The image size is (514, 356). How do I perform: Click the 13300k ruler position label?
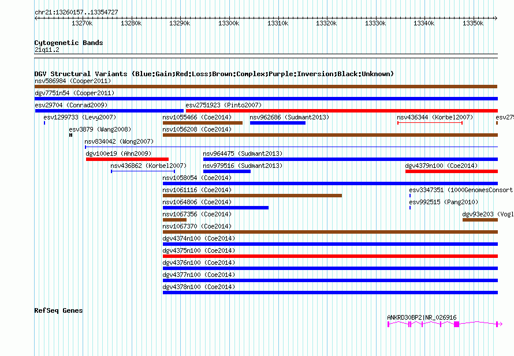229,23
